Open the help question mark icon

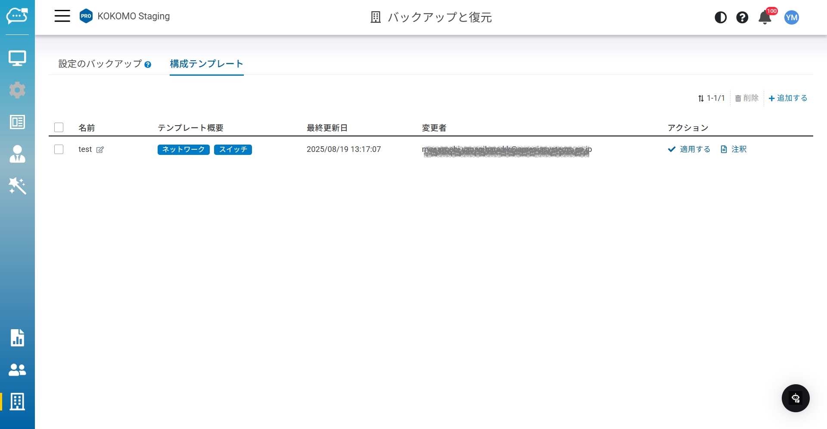click(742, 18)
